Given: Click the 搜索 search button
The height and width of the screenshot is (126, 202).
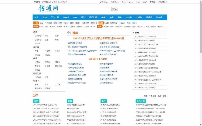Looking at the screenshot, I should click(x=115, y=9).
